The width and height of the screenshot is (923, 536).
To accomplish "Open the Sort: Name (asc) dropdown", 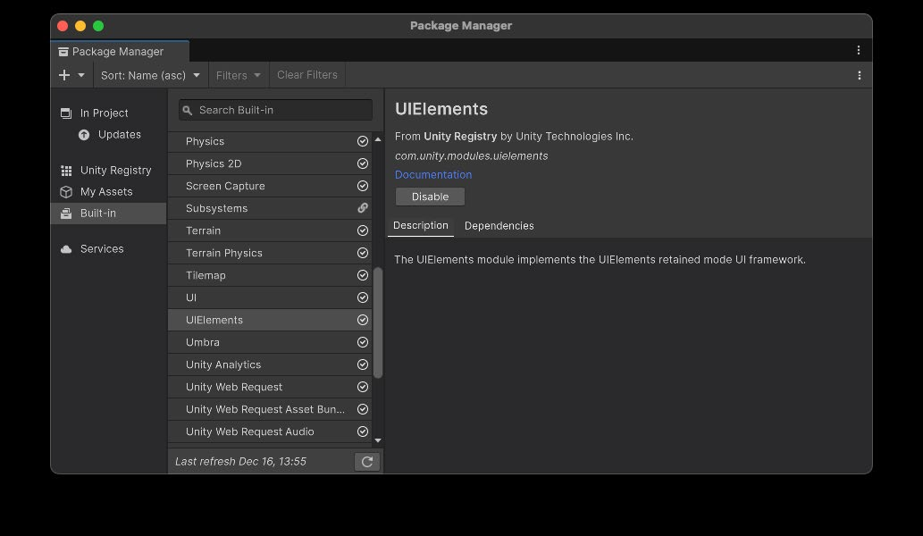I will tap(150, 75).
